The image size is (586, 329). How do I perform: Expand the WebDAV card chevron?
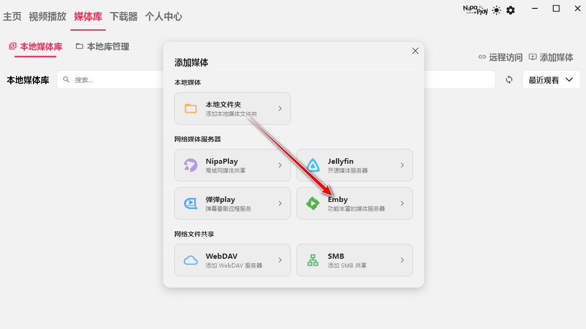(x=280, y=260)
